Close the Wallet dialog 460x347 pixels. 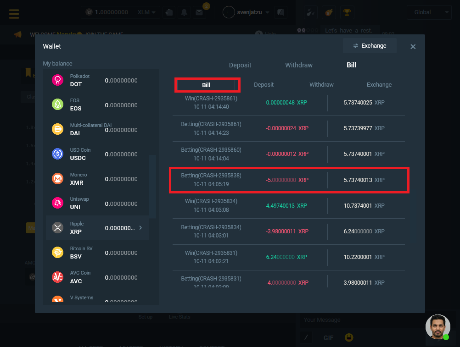click(x=413, y=47)
